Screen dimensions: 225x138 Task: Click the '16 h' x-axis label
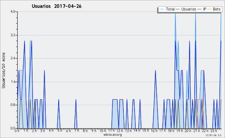pos(154,131)
